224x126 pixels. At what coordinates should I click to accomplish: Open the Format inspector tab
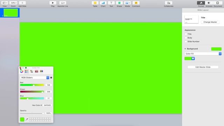[201, 3]
